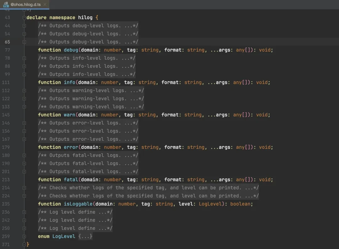Screen dimensions: 339x249
Task: Expand the isLoggable comment at line 214
Action: pyautogui.click(x=24, y=188)
